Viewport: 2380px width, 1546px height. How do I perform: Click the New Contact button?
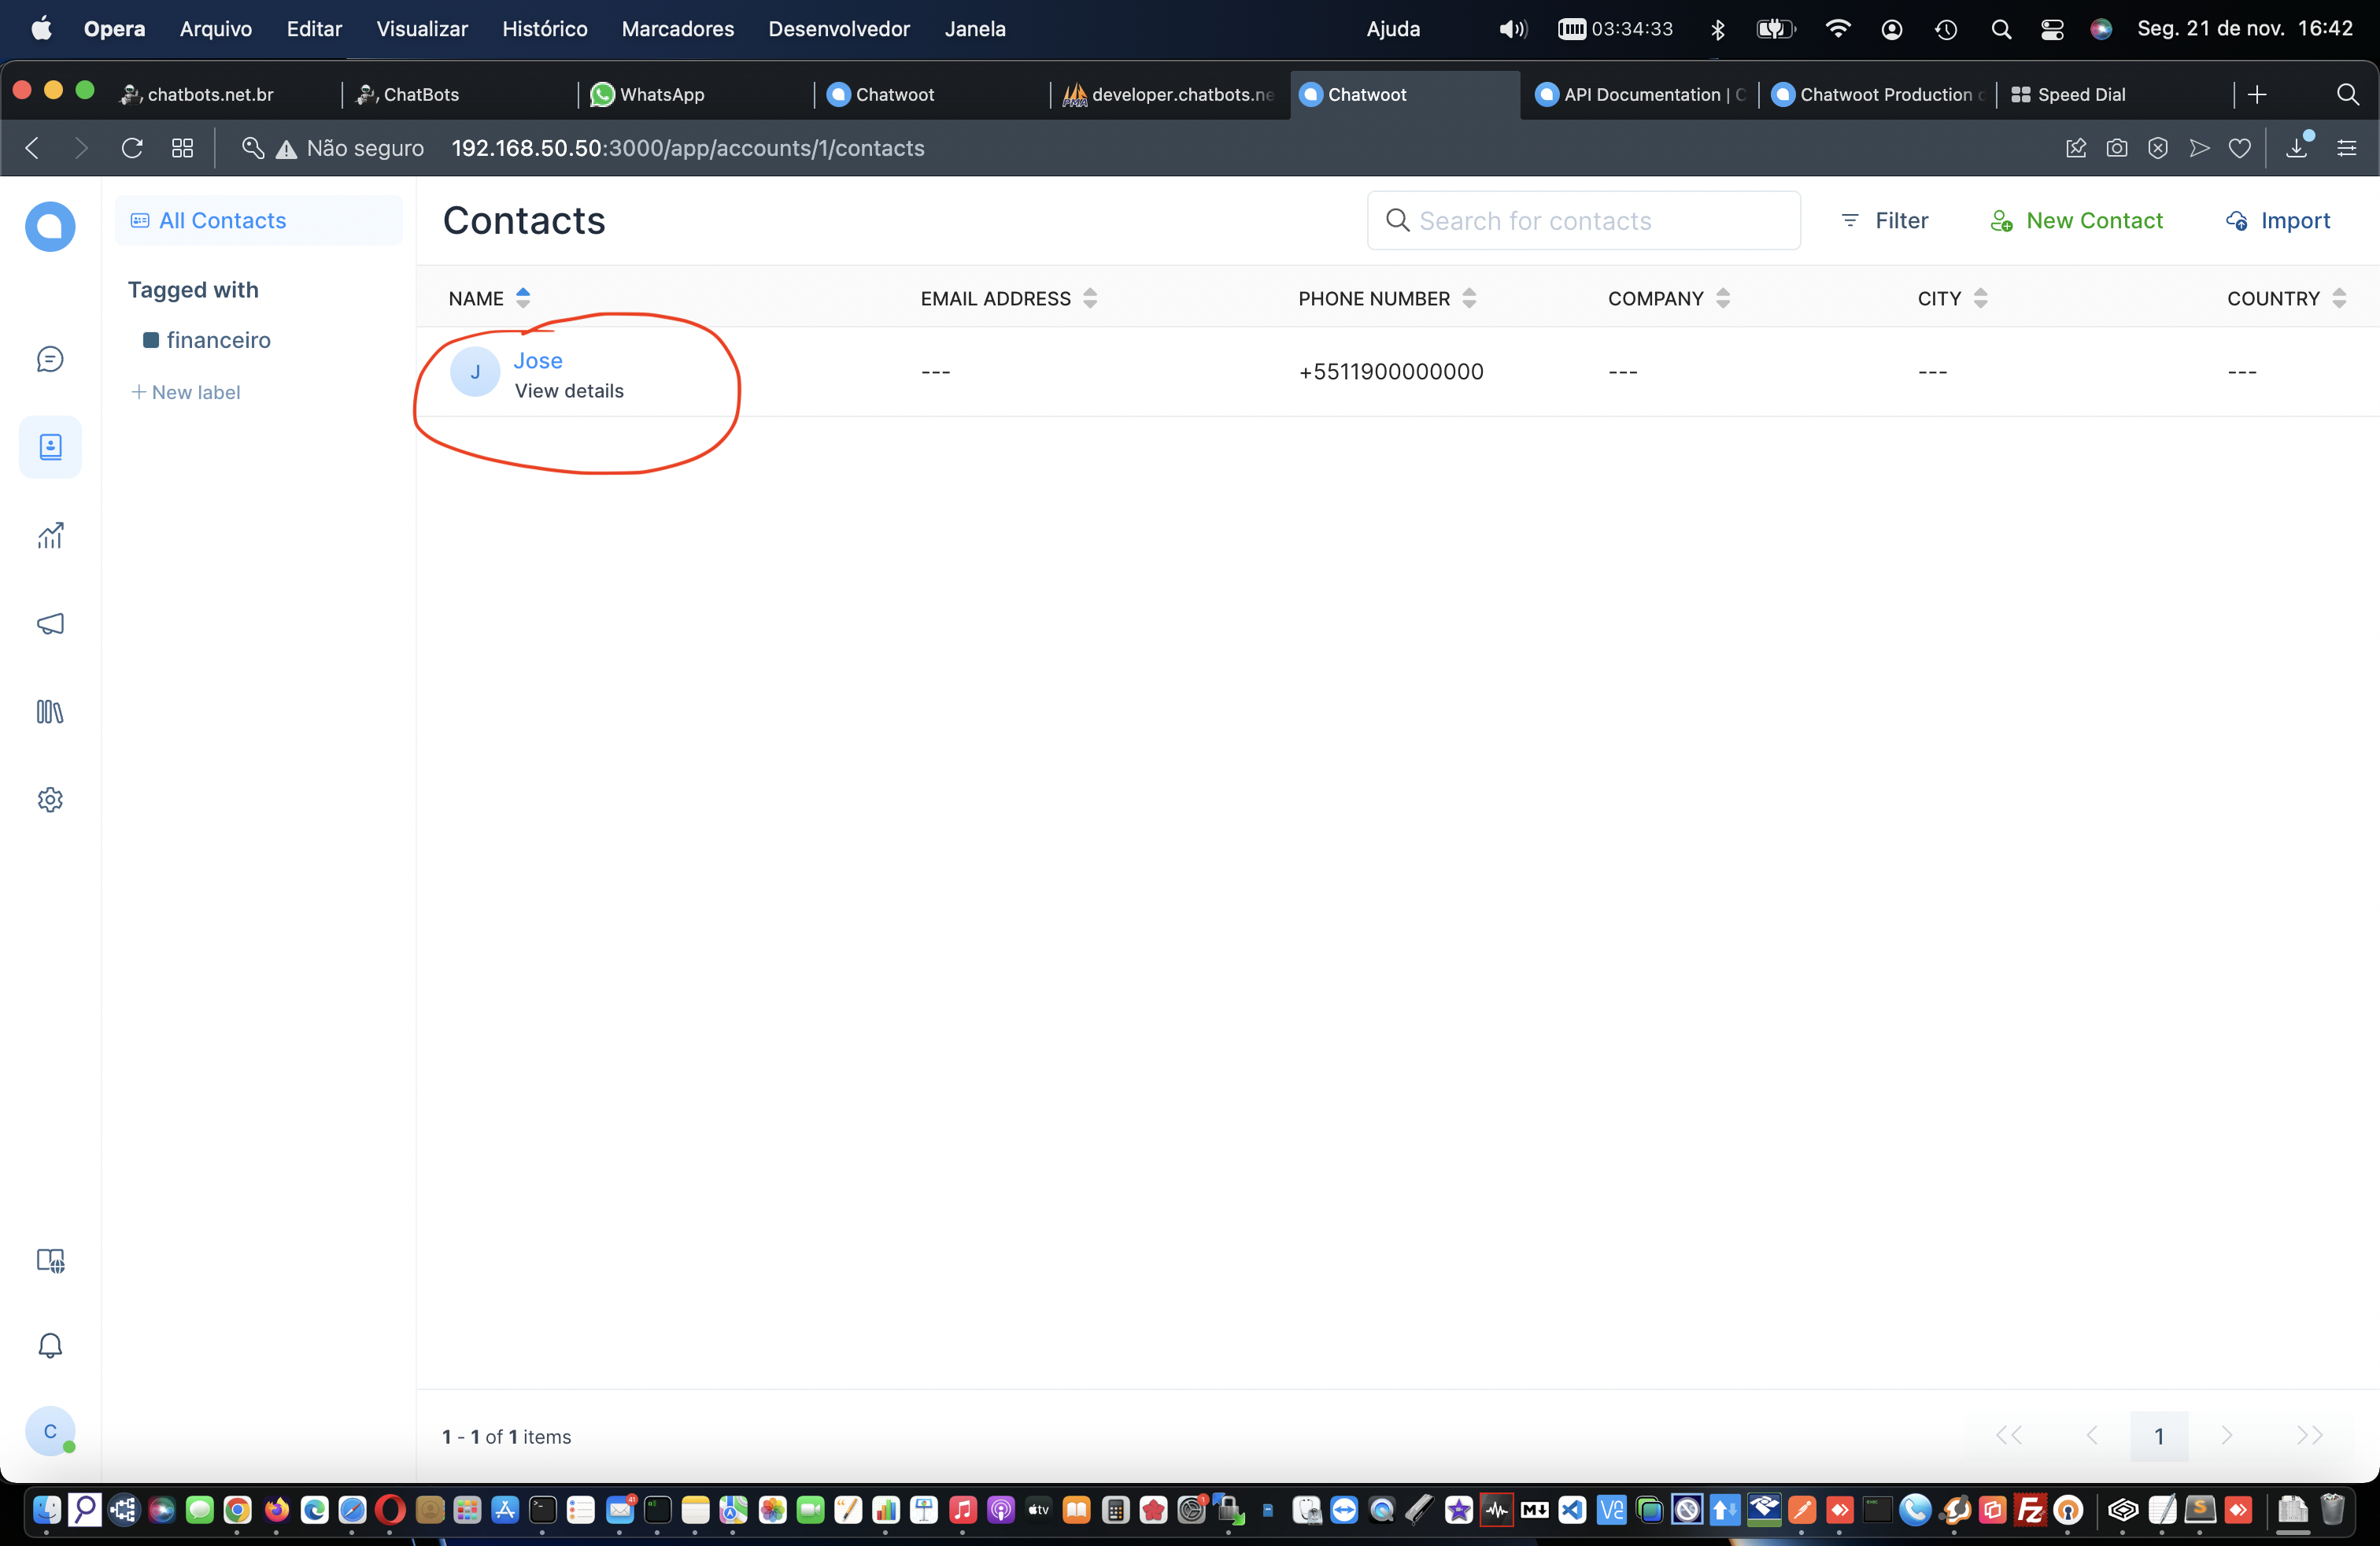coord(2077,221)
